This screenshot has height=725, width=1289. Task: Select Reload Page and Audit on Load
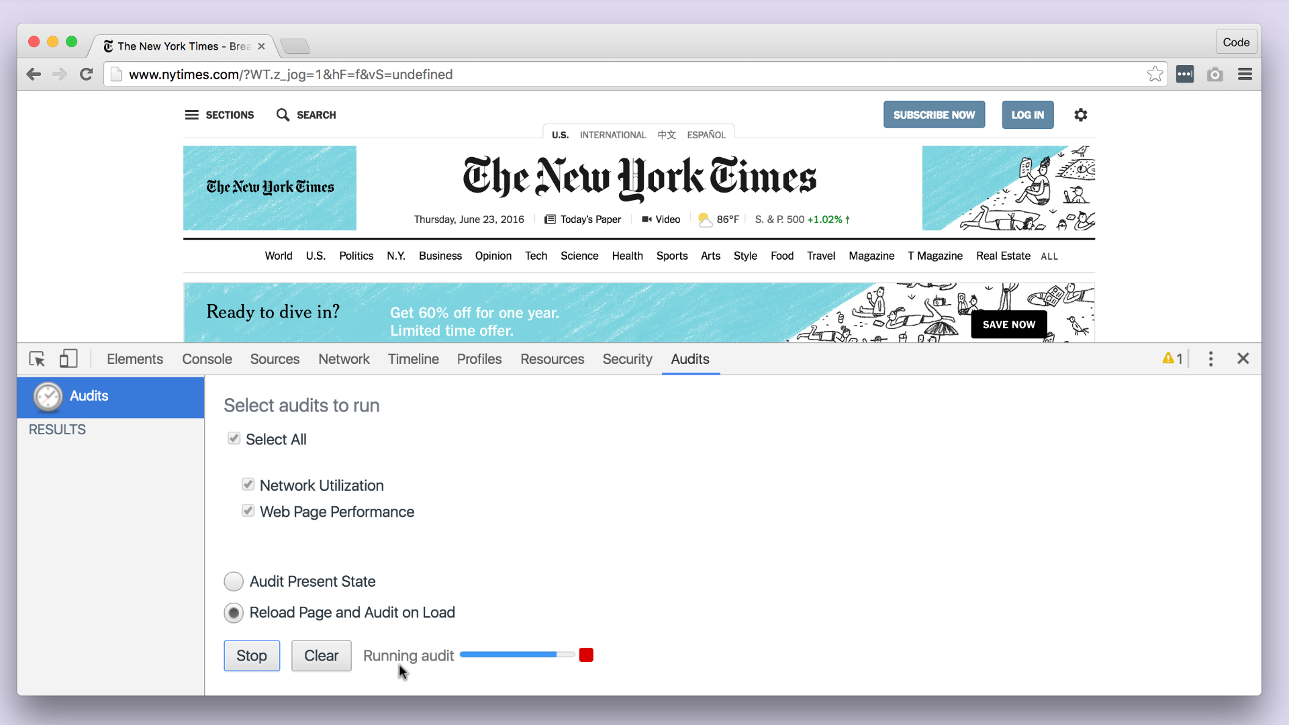click(x=234, y=612)
